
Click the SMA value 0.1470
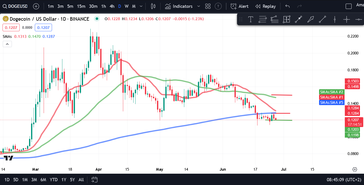click(35, 36)
